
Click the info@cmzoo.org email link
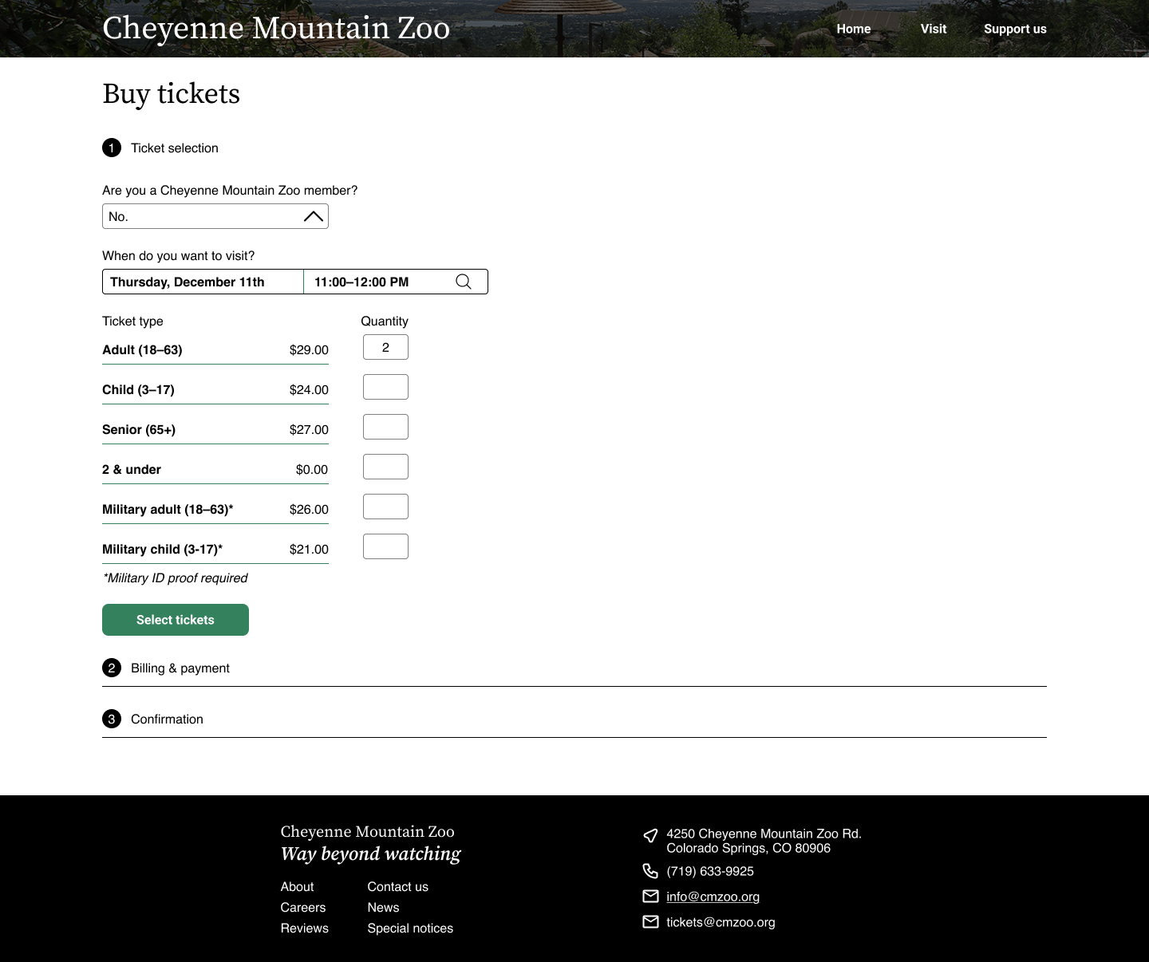pos(713,897)
